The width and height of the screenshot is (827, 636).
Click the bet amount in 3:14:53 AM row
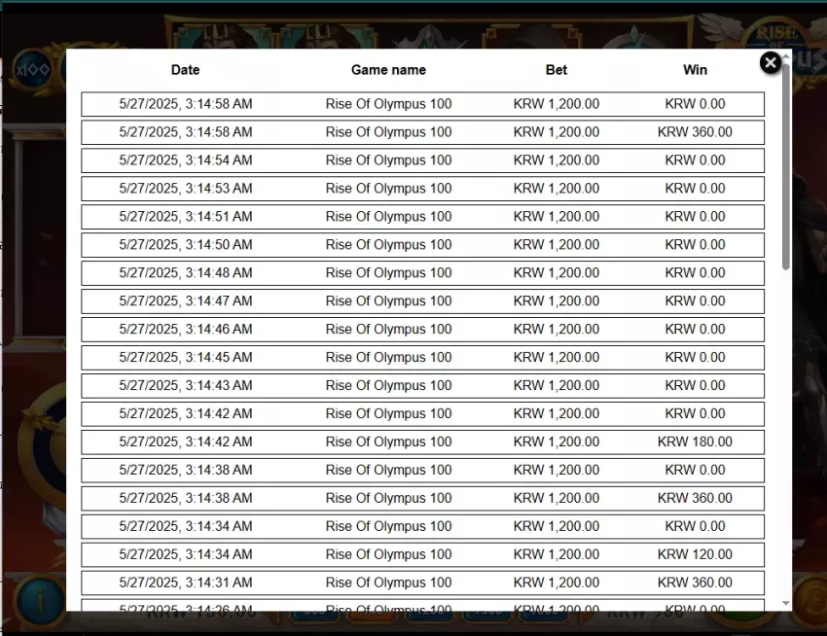(x=557, y=189)
